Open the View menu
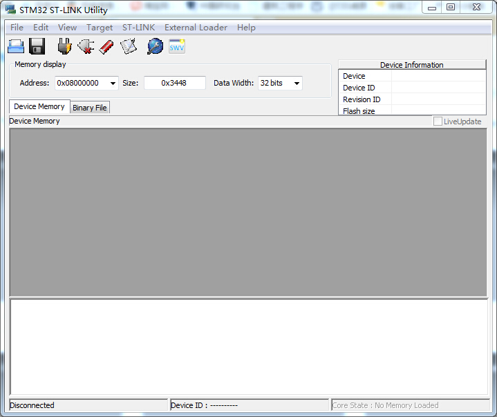497x417 pixels. tap(67, 28)
